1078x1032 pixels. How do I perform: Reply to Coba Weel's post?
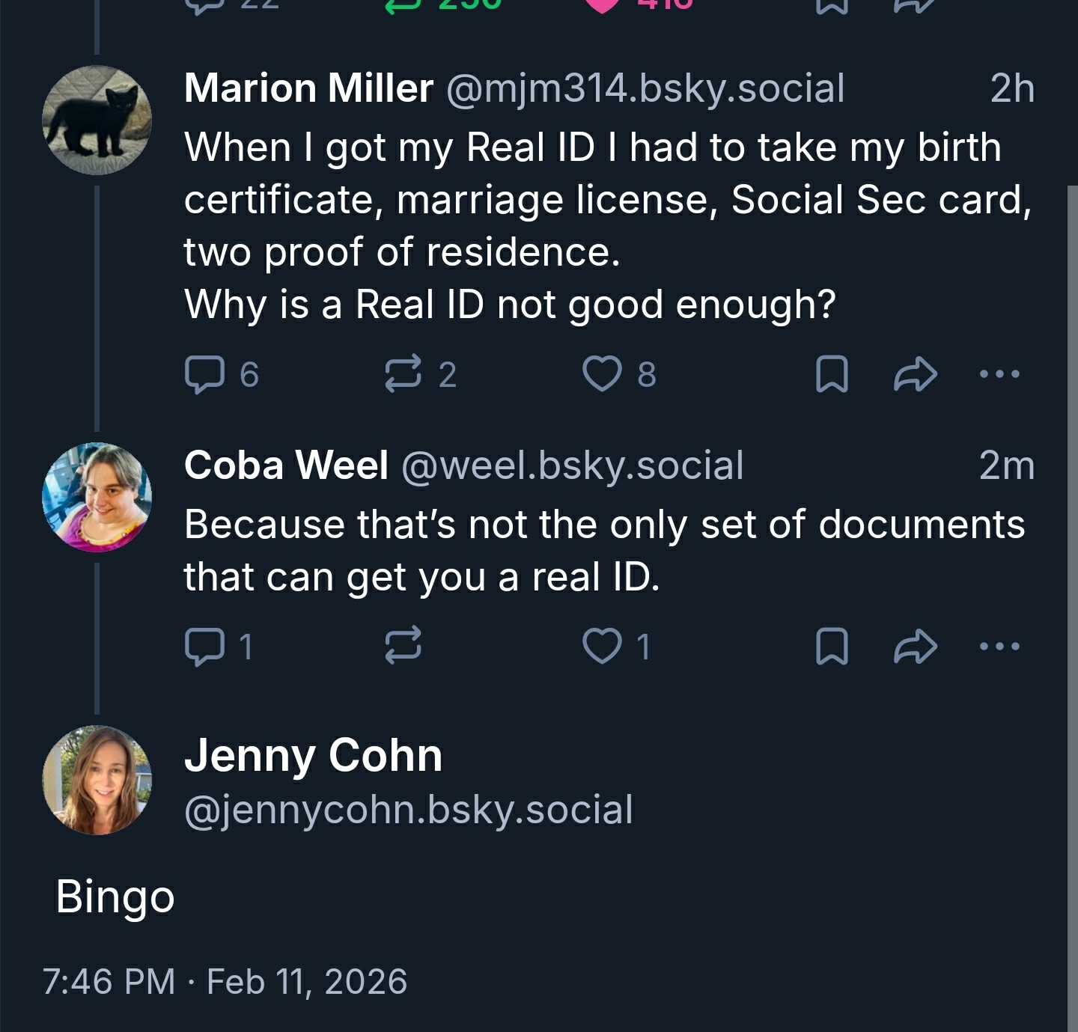click(204, 647)
